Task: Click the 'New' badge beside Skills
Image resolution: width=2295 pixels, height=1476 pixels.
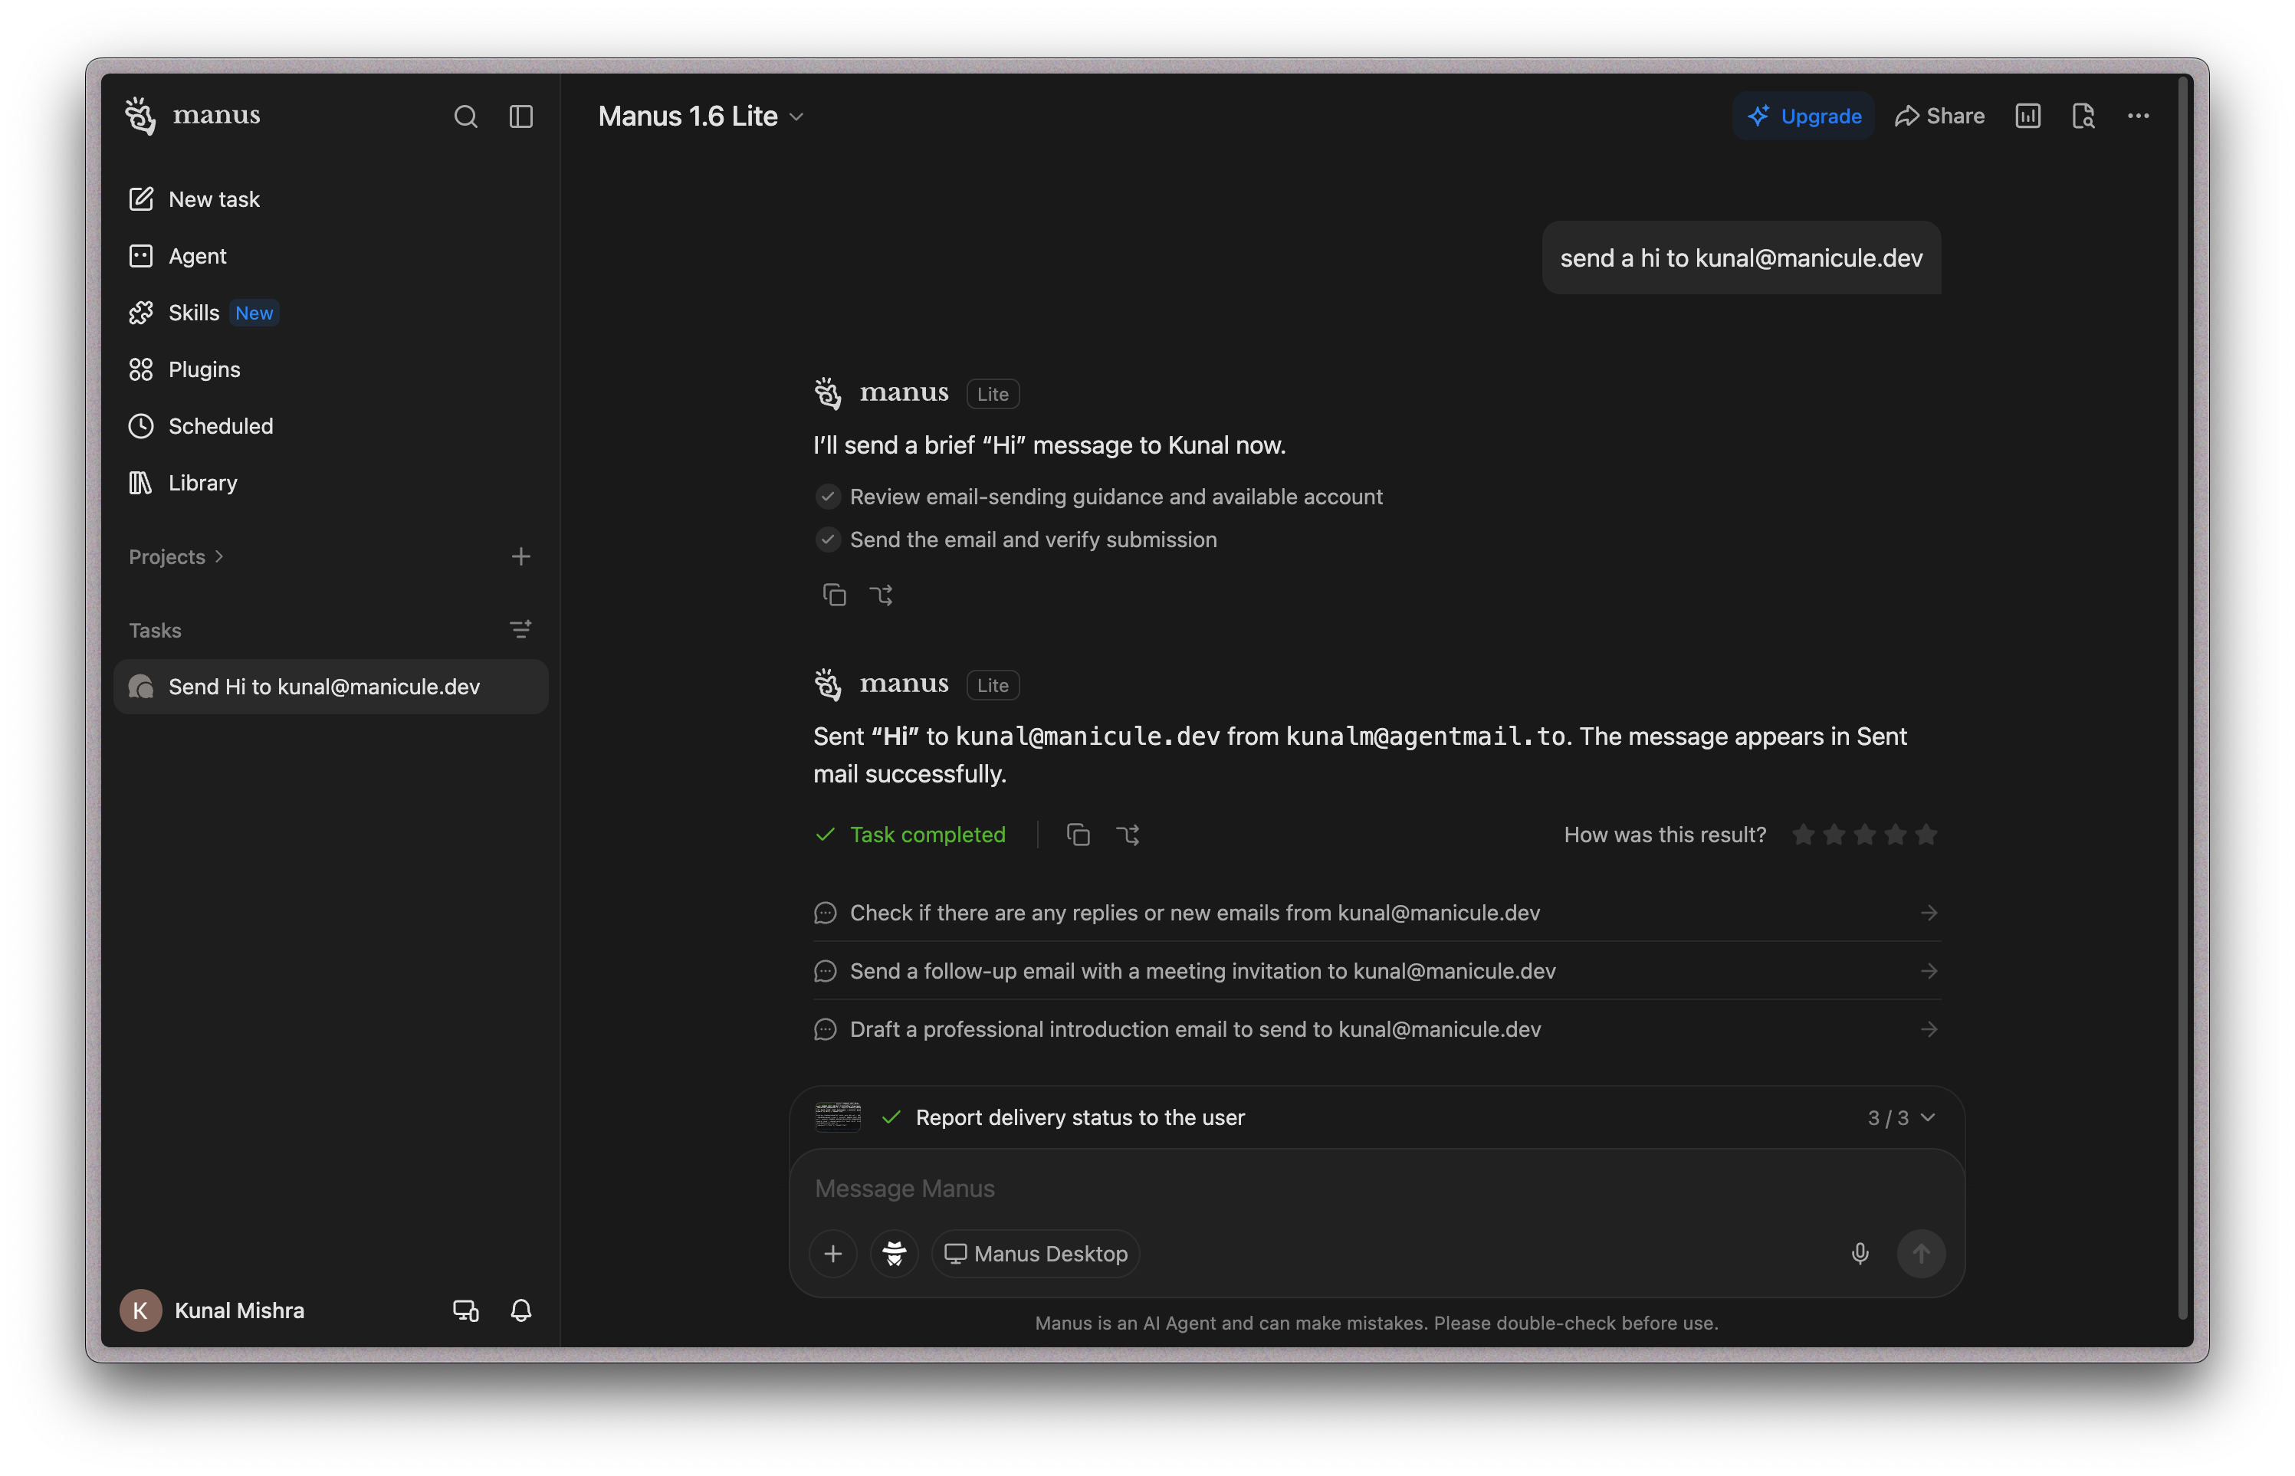Action: pyautogui.click(x=254, y=313)
